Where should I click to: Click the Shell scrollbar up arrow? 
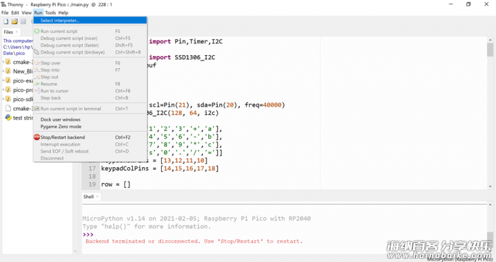click(490, 205)
